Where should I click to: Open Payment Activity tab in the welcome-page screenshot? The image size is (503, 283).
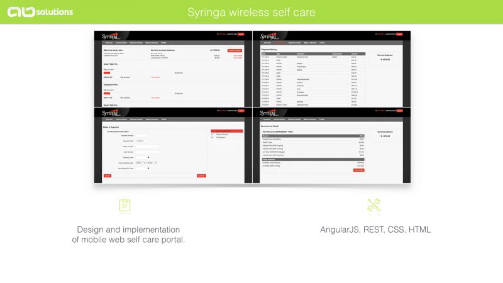point(136,43)
